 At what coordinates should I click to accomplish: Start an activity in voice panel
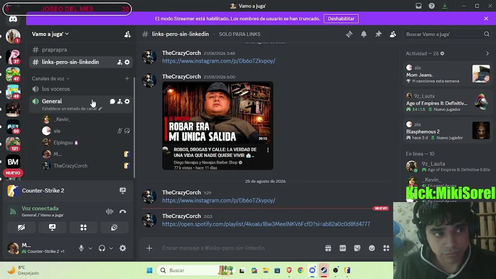tap(83, 227)
